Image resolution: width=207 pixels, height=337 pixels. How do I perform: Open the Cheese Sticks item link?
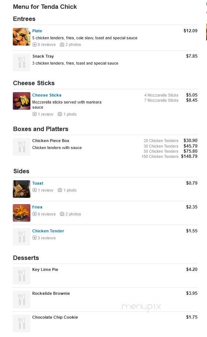click(47, 95)
